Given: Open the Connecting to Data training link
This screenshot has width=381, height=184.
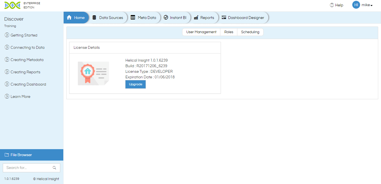Looking at the screenshot, I should 27,47.
